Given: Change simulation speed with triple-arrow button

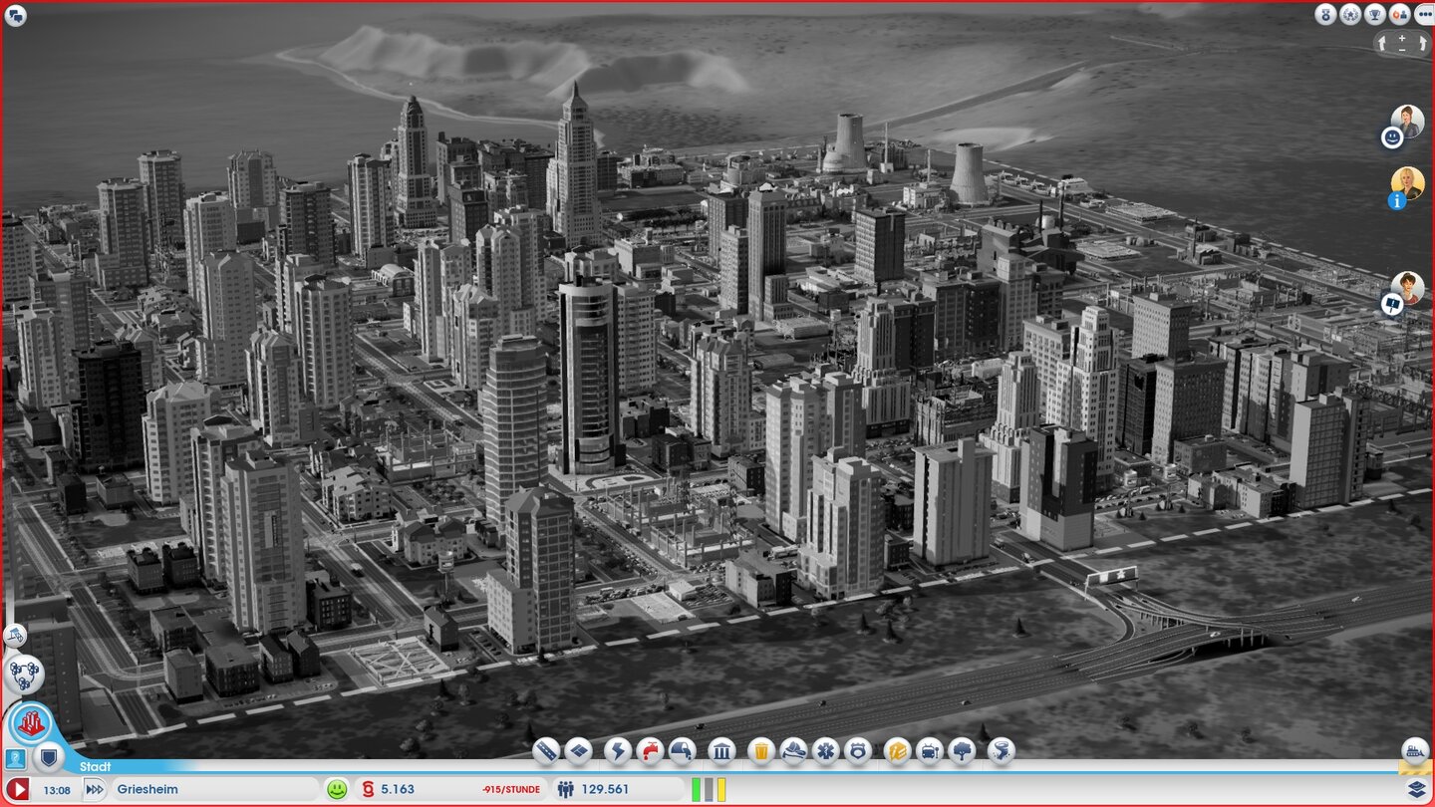Looking at the screenshot, I should pyautogui.click(x=94, y=790).
